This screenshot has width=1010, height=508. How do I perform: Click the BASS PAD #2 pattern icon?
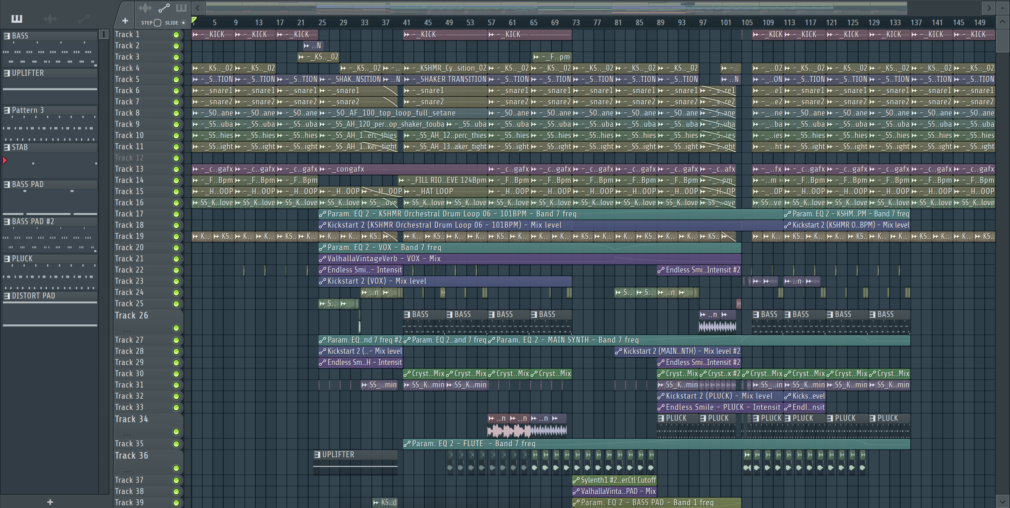tap(7, 221)
